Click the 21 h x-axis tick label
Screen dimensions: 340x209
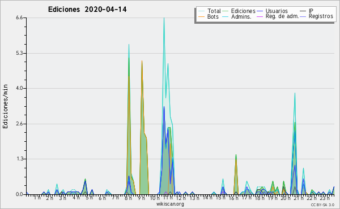pyautogui.click(x=299, y=198)
